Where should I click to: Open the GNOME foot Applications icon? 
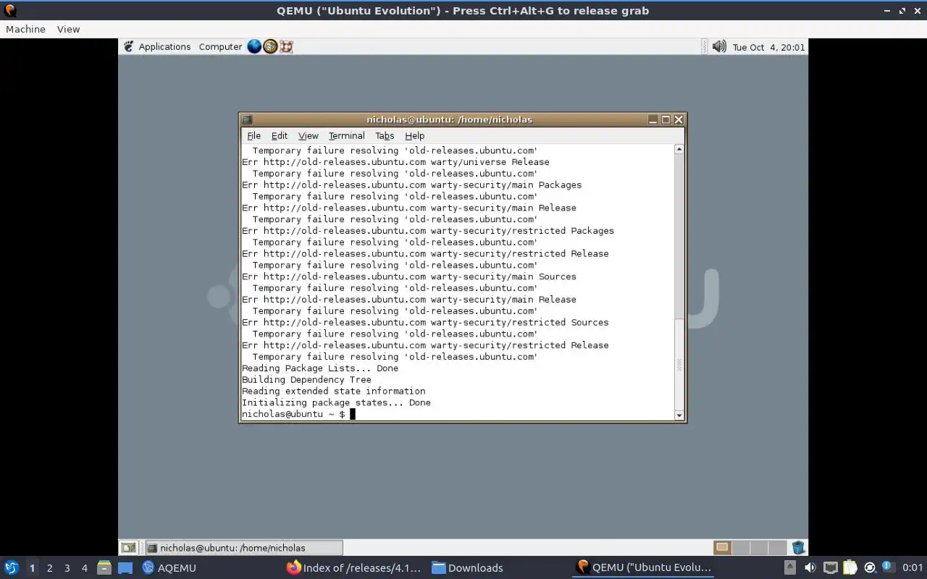coord(128,46)
